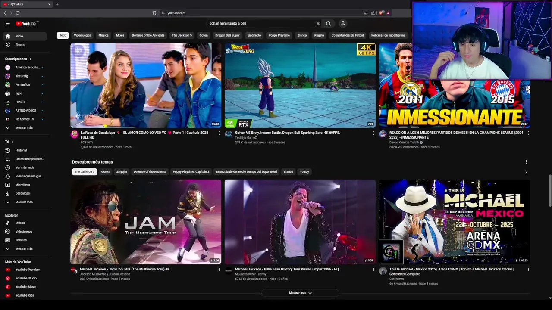Open No Somos TV channel

pyautogui.click(x=24, y=119)
